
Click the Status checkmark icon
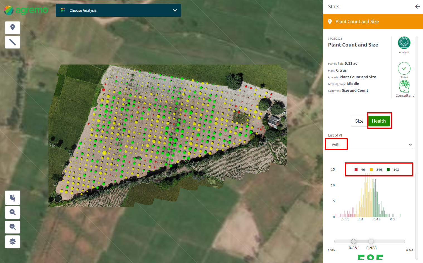click(404, 69)
